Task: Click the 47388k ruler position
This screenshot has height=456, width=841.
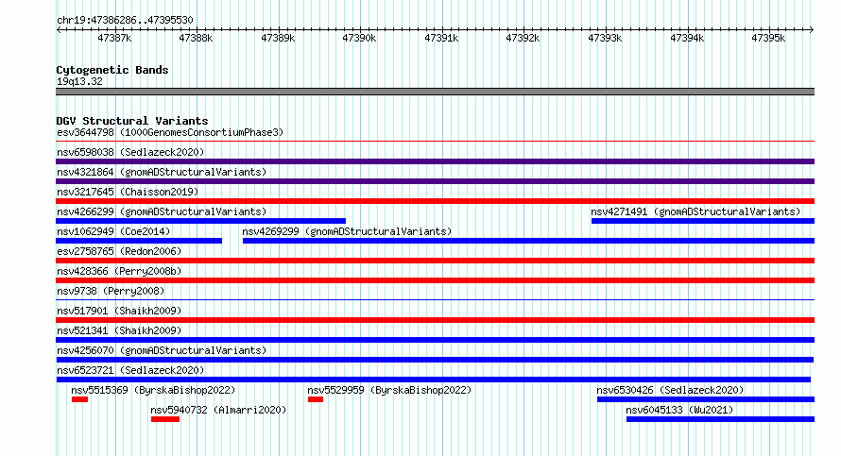Action: point(197,38)
